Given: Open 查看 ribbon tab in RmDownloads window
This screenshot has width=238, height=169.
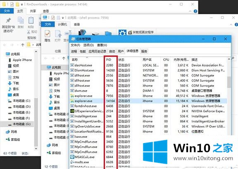Looking at the screenshot, I should pos(46,11).
